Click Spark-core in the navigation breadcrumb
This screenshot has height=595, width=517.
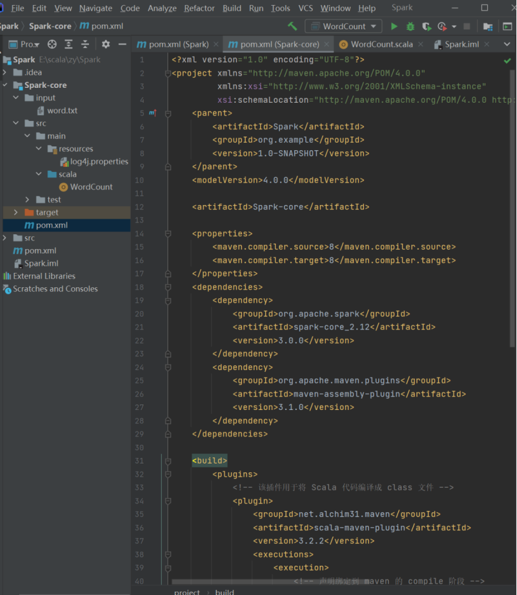pyautogui.click(x=50, y=26)
